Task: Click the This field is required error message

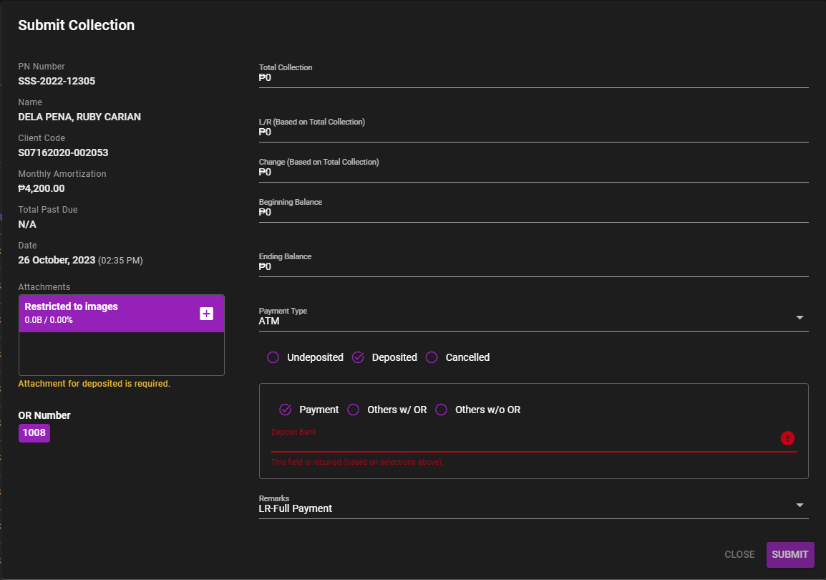Action: pyautogui.click(x=357, y=462)
